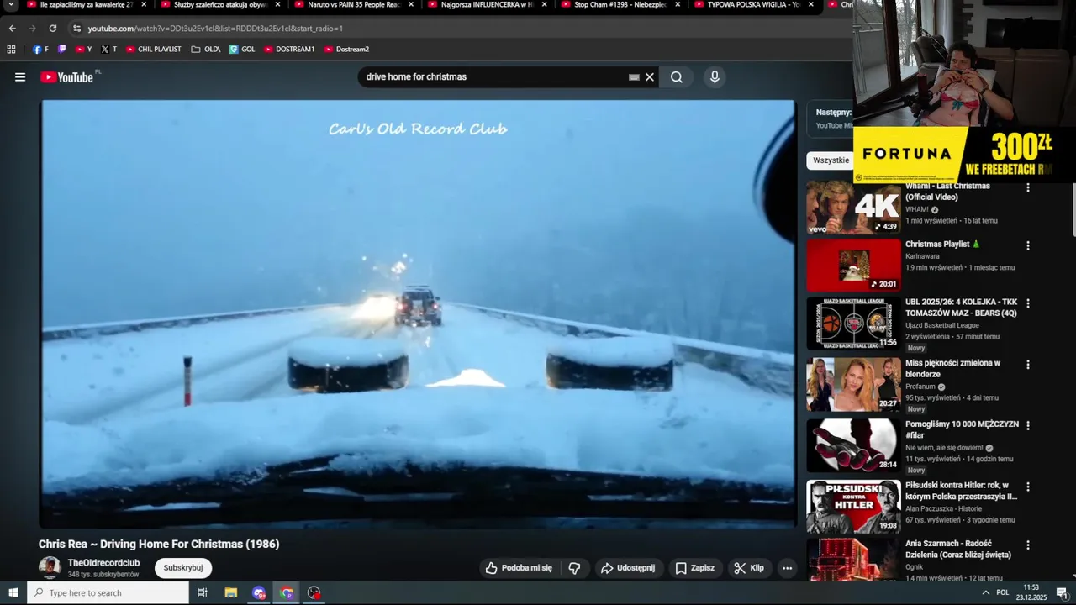Screen dimensions: 1076x605
Task: Show hidden system tray icons
Action: point(985,592)
